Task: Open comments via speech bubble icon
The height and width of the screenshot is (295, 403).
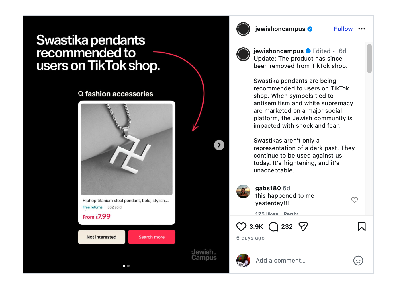Action: pos(273,227)
